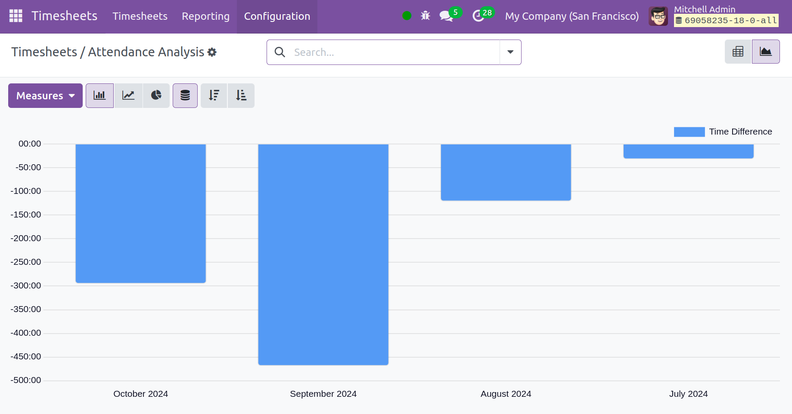This screenshot has height=414, width=792.
Task: Switch company My Company (San Francisco)
Action: 572,16
